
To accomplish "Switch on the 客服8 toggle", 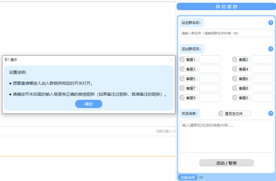I will coord(241,88).
